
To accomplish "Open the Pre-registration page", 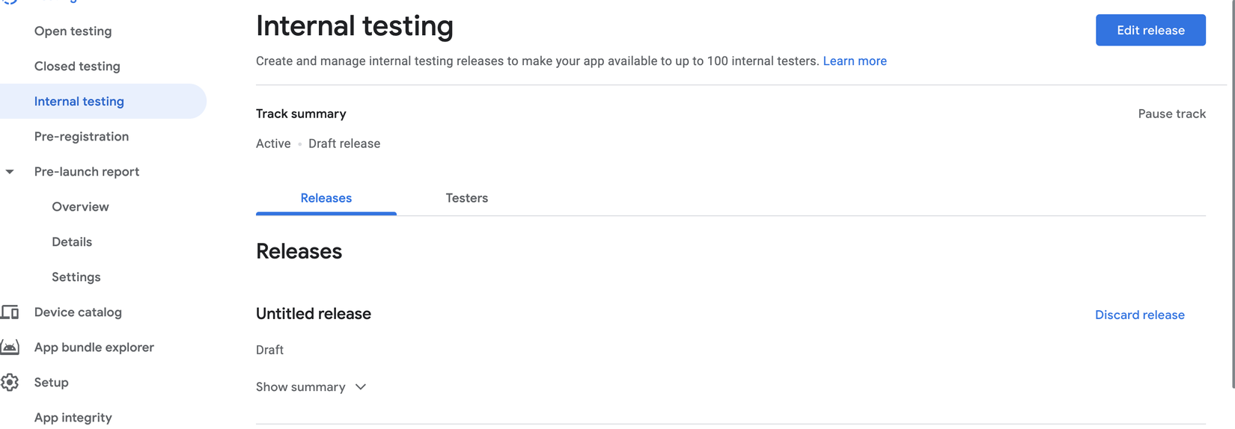I will click(x=82, y=137).
